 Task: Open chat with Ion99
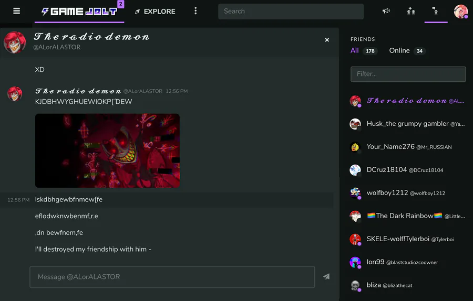[x=407, y=262]
